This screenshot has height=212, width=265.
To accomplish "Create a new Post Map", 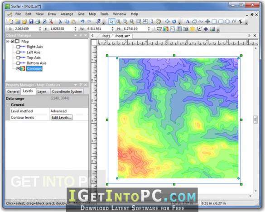I will [x=173, y=29].
